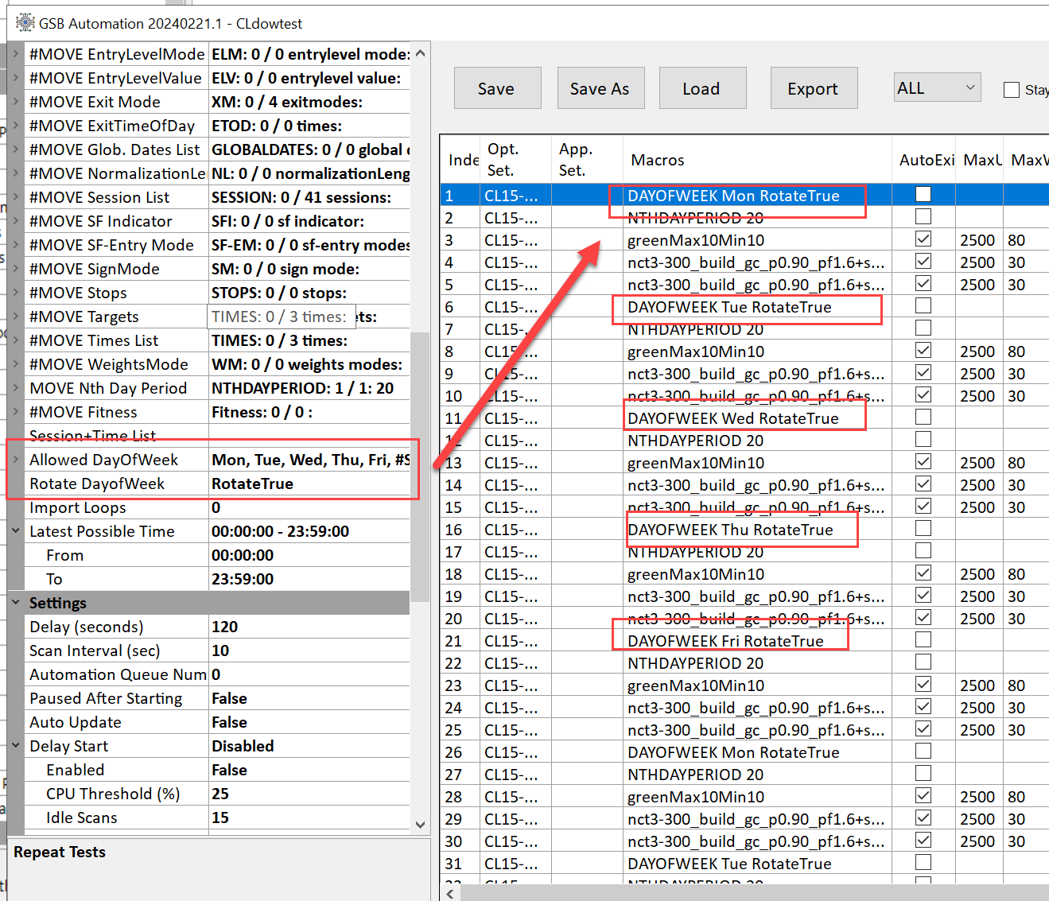Select row 11 DAYOFWEEK Wed RotateTrue
The image size is (1049, 901).
click(x=732, y=418)
